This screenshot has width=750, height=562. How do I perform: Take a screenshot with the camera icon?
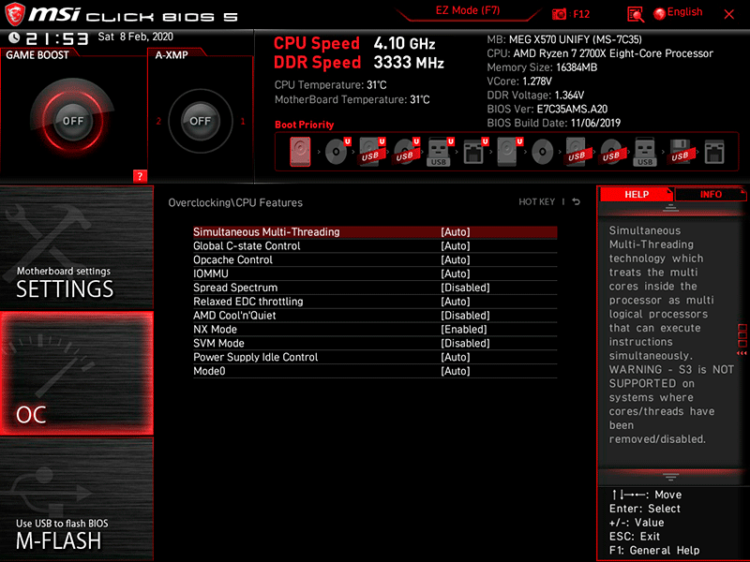tap(559, 14)
